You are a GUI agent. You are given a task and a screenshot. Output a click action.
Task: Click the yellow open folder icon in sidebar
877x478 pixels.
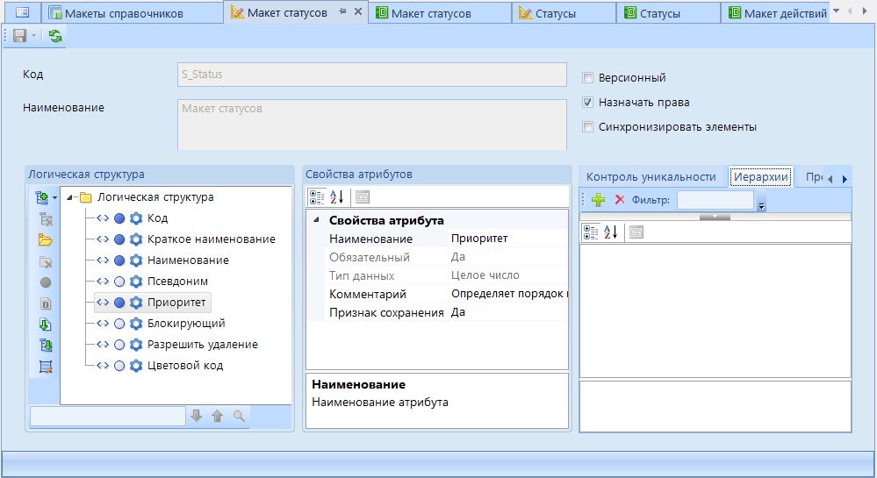click(x=46, y=240)
